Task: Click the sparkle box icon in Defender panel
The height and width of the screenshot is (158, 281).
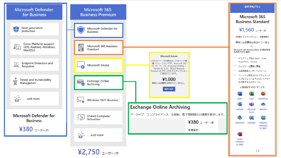Action: pyautogui.click(x=17, y=99)
